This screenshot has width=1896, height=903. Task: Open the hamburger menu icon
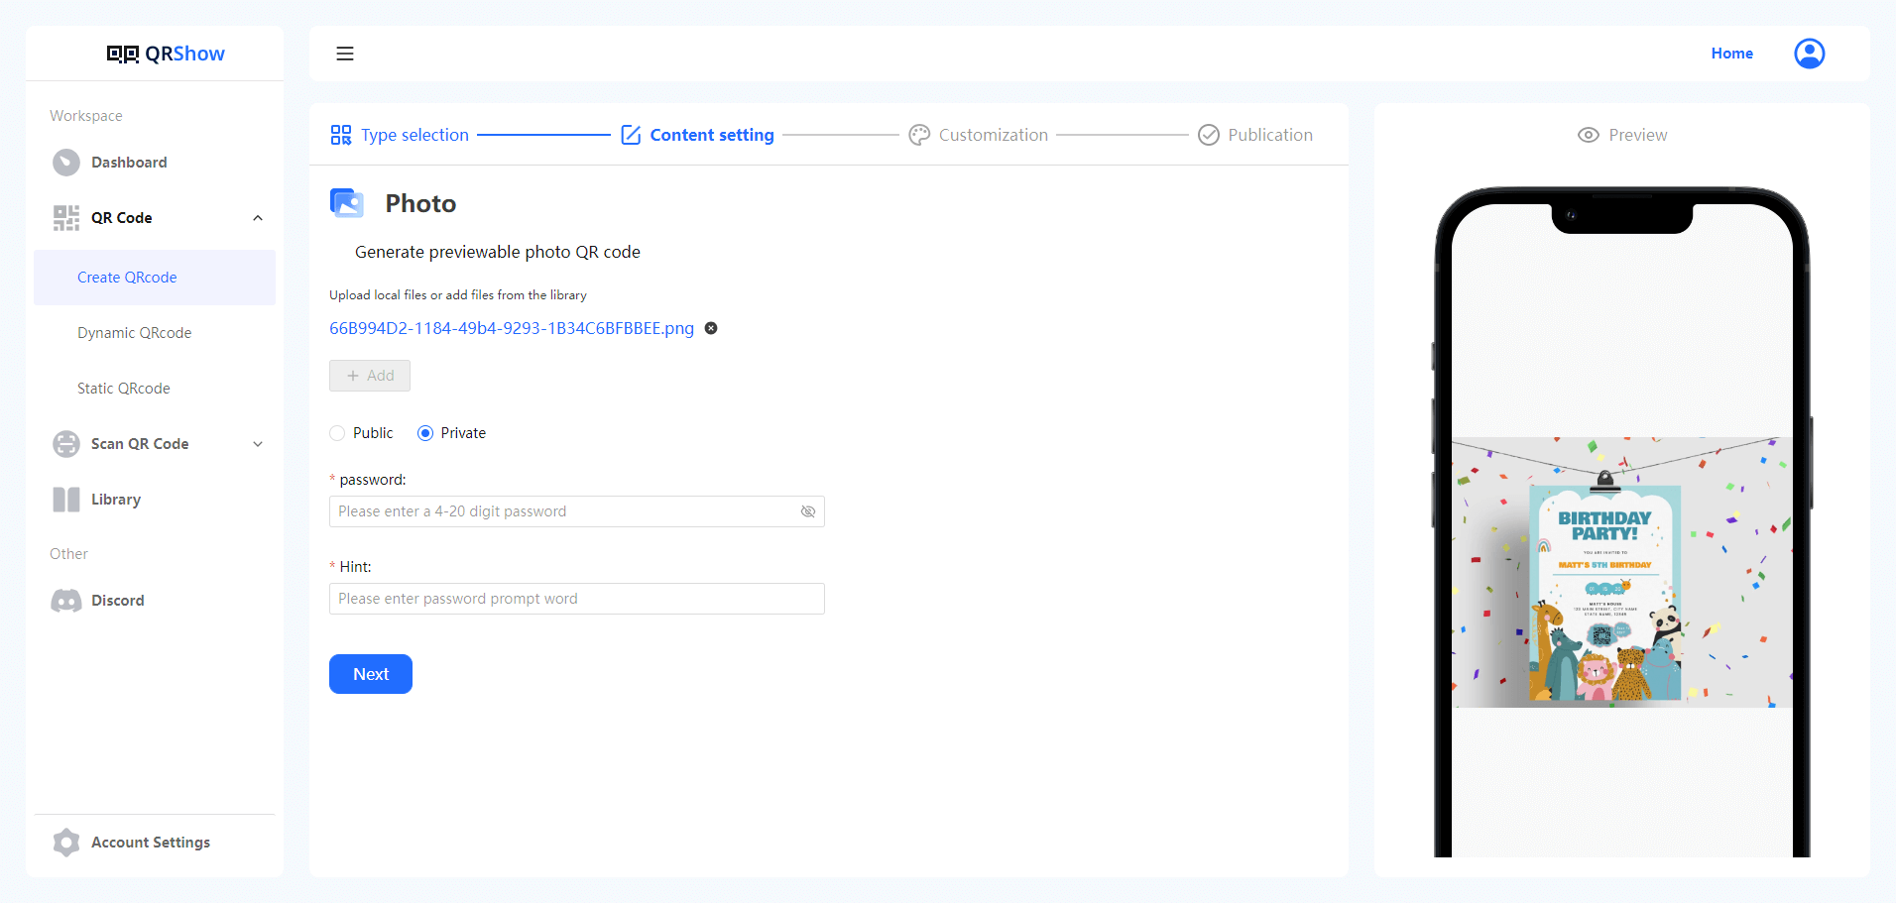click(345, 54)
